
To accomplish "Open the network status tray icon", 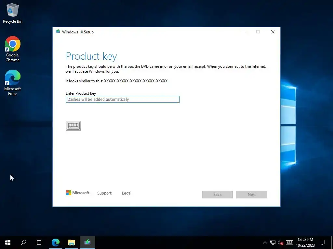I will point(273,243).
